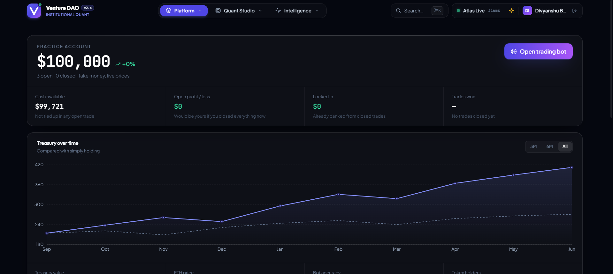
Task: Expand the Platform dropdown chevron
Action: [200, 11]
